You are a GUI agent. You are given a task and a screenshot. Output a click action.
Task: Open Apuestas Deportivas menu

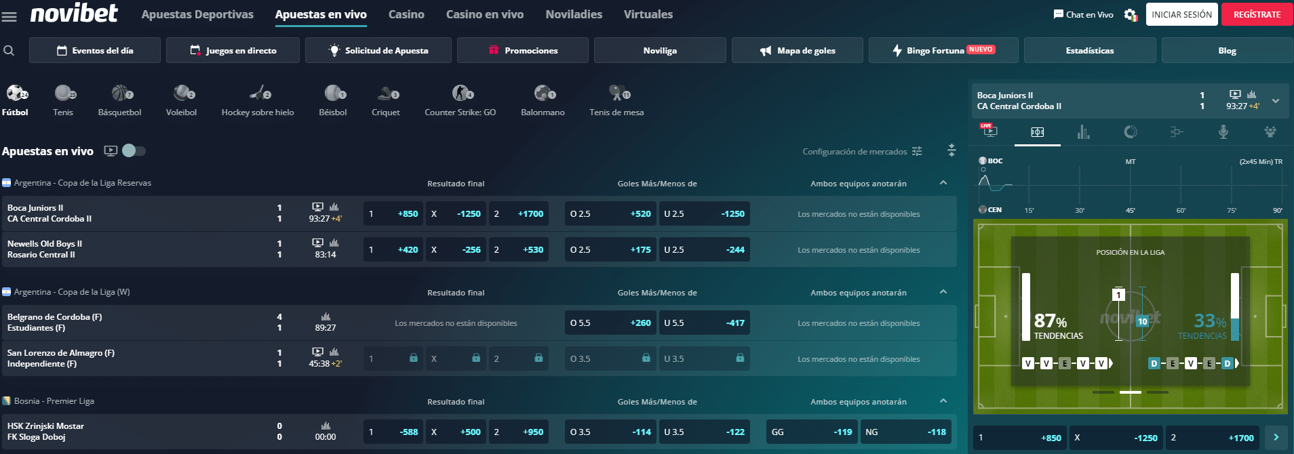[197, 14]
